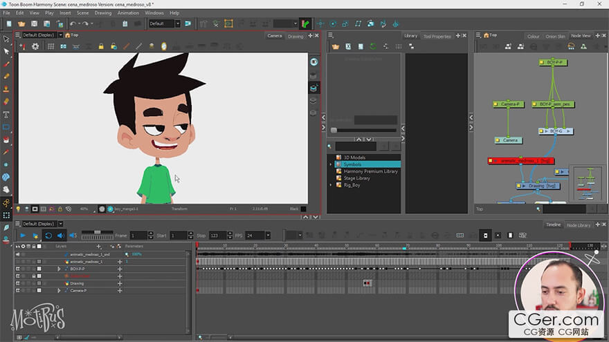Click Open Library folder icon

click(x=336, y=46)
